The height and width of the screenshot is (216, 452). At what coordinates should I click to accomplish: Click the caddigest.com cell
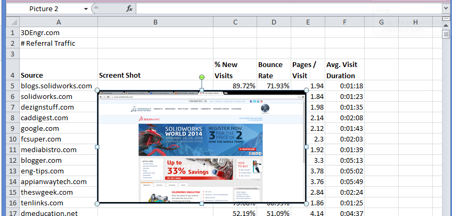point(59,118)
